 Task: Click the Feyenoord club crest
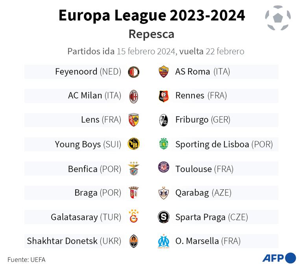coord(134,72)
